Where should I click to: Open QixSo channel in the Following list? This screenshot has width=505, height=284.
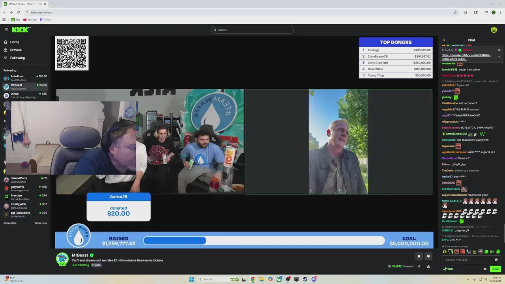coord(25,95)
